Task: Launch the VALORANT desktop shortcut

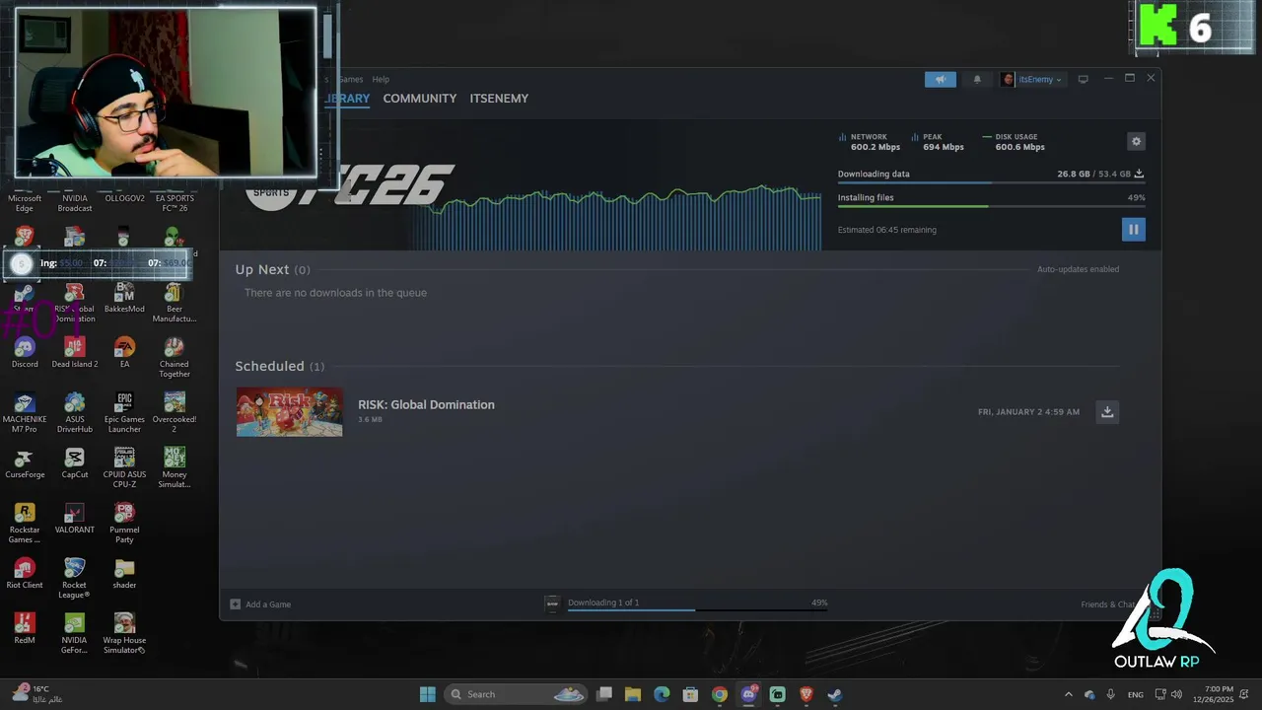Action: tap(75, 519)
